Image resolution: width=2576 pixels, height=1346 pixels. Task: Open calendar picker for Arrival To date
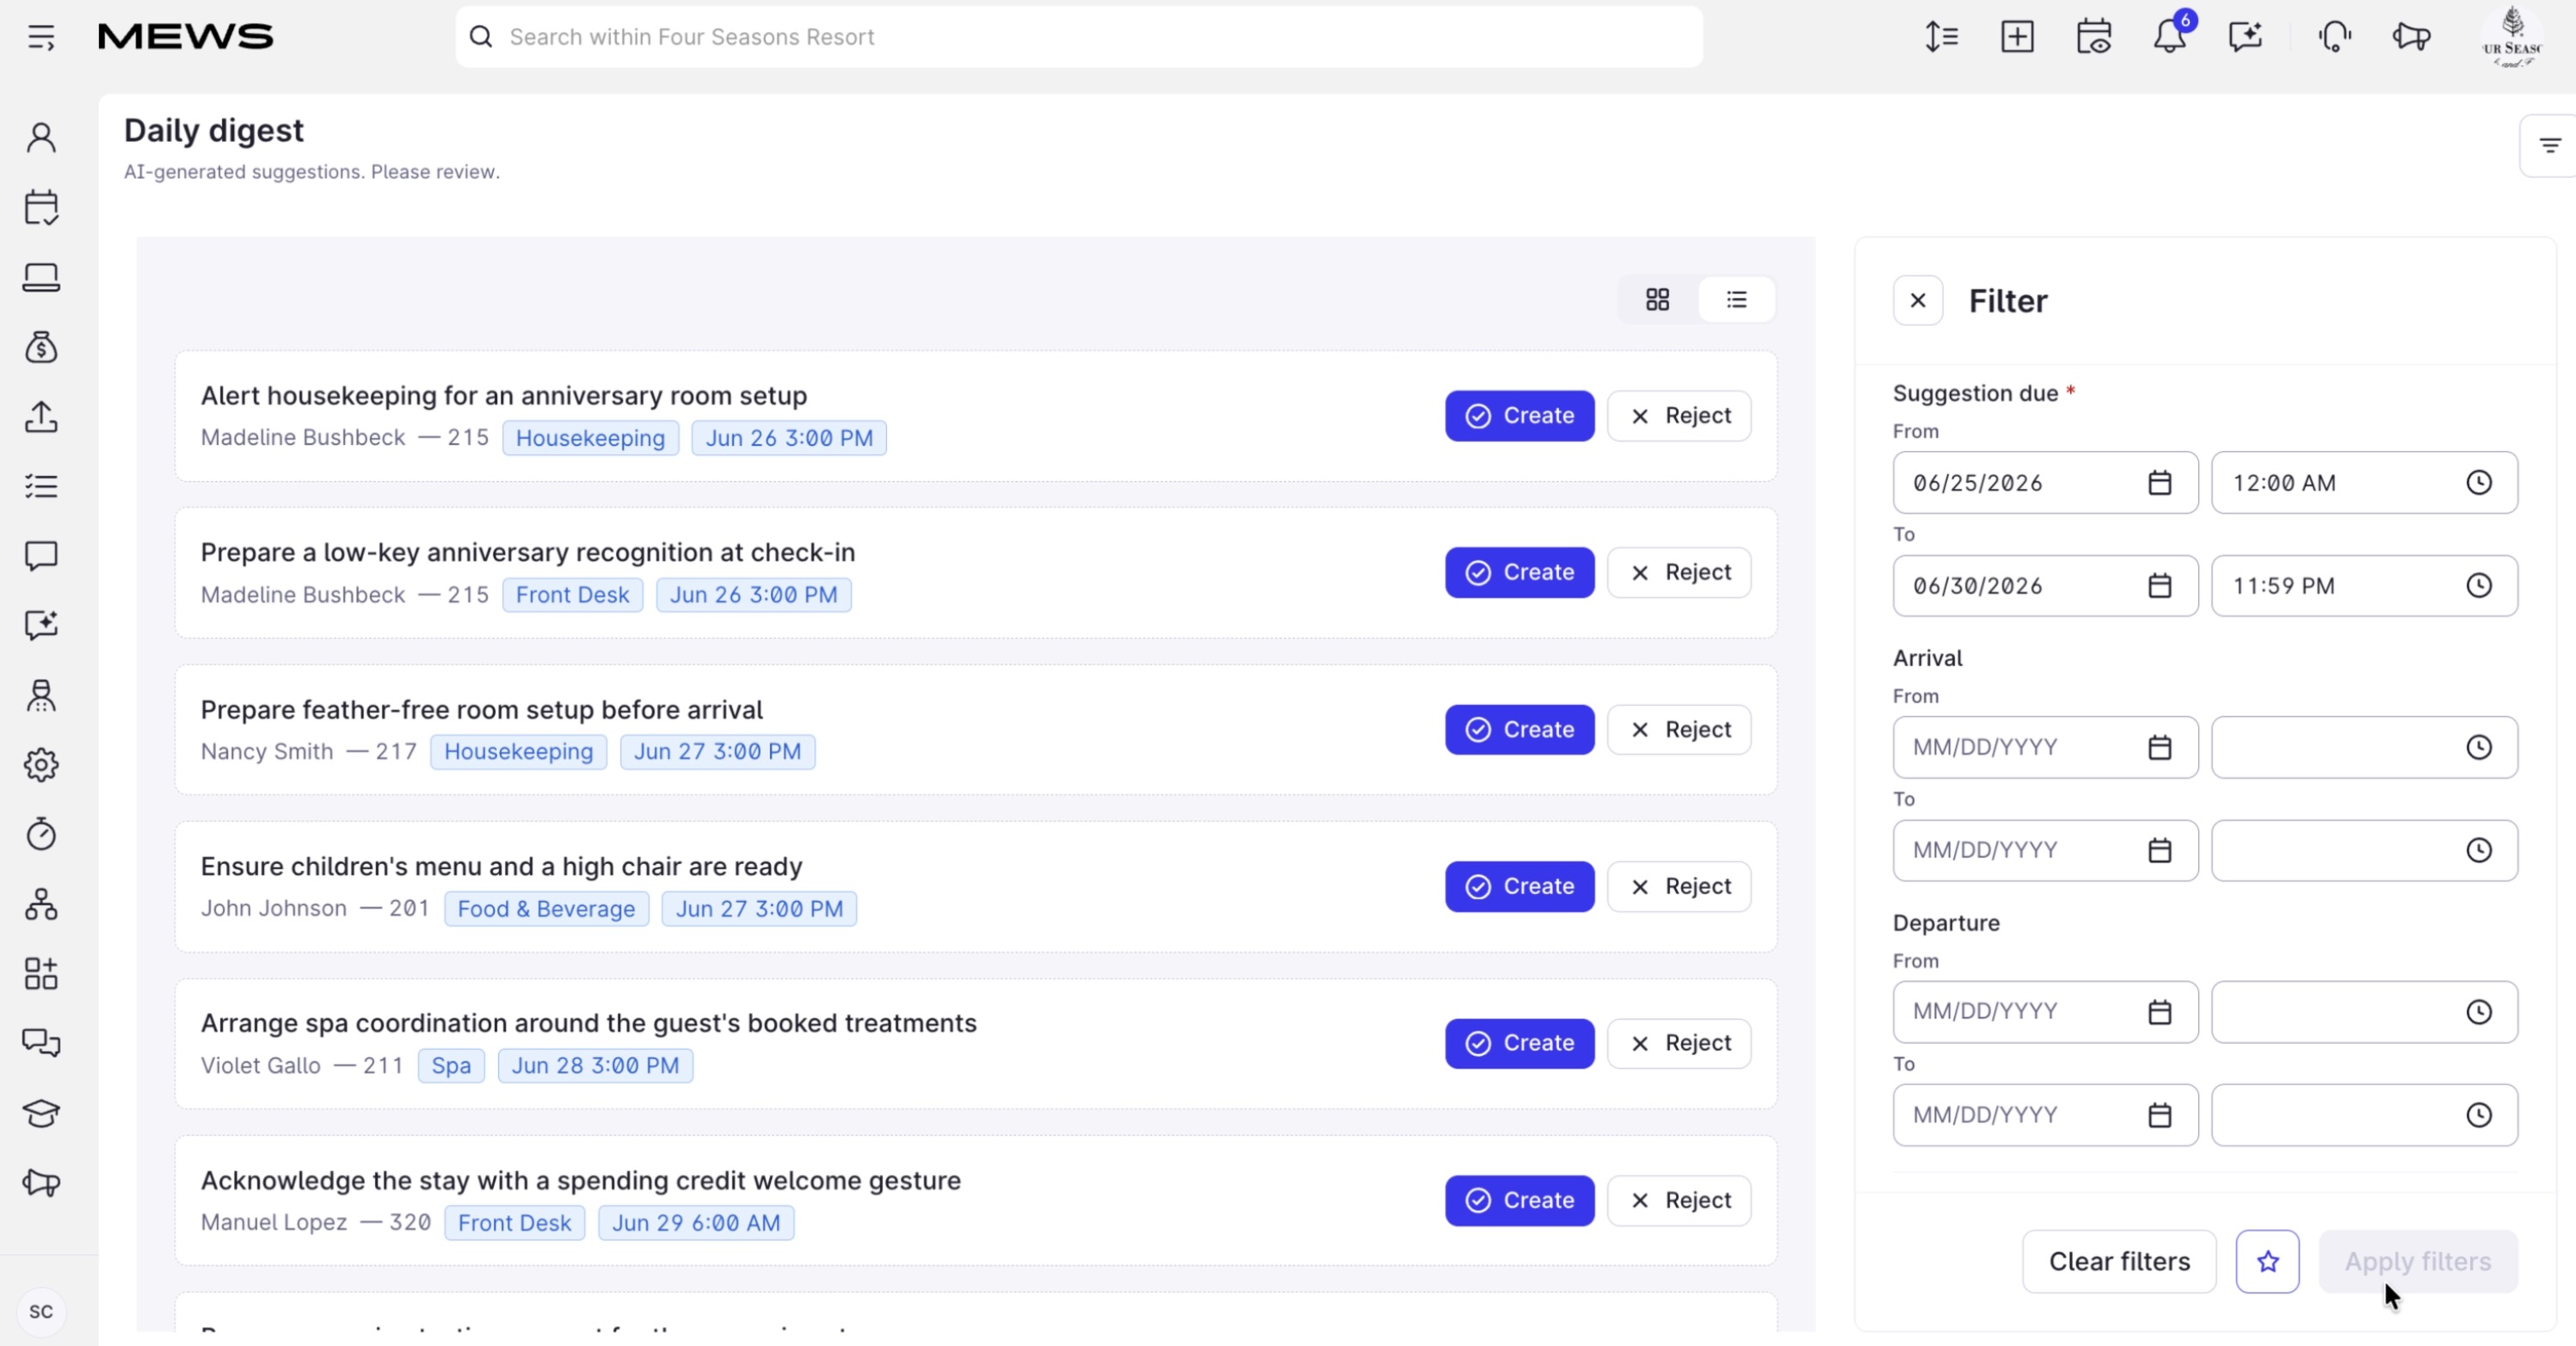pyautogui.click(x=2159, y=850)
